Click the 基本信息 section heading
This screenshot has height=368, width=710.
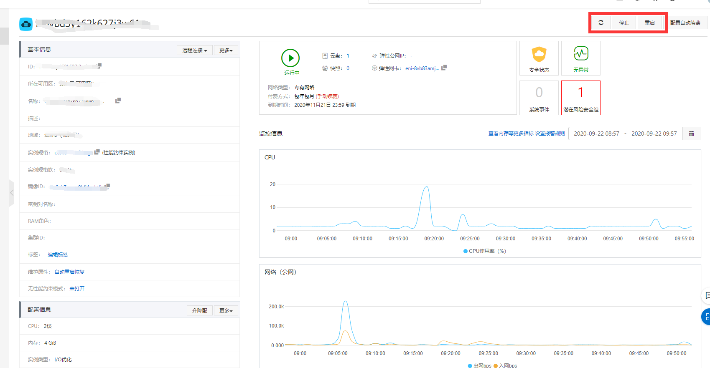pyautogui.click(x=39, y=49)
